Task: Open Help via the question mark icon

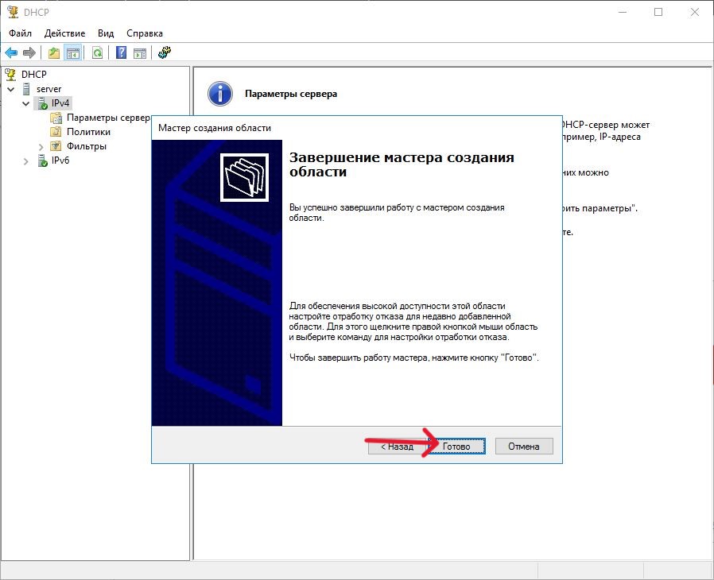Action: tap(121, 53)
